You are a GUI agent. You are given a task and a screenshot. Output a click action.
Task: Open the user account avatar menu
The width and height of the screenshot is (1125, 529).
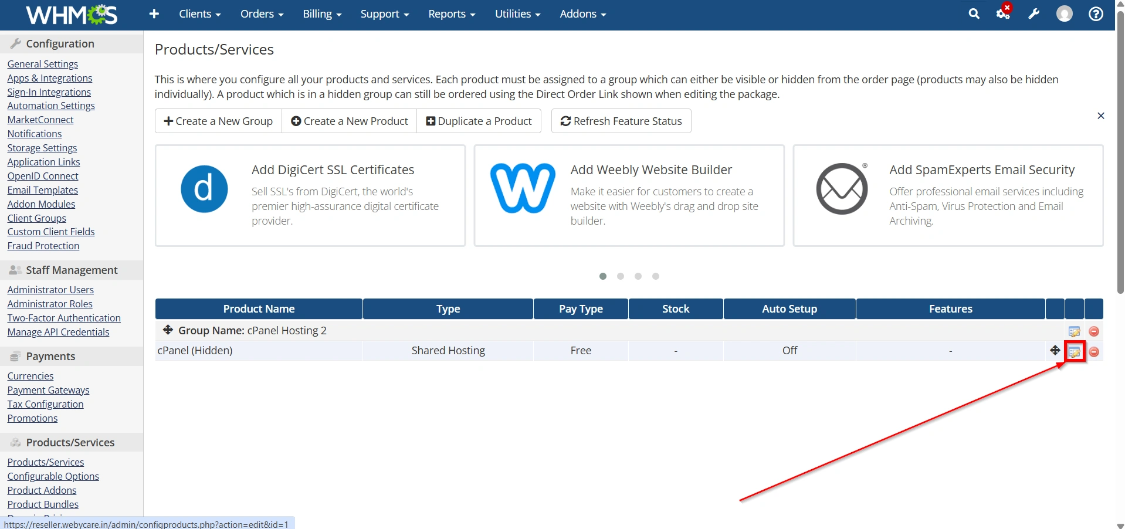point(1064,13)
